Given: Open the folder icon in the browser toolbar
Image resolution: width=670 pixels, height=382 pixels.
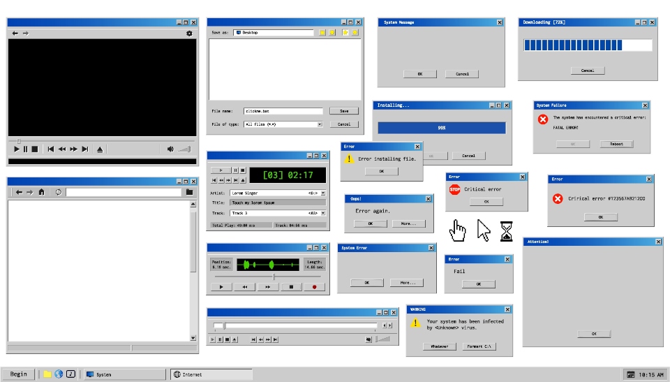Looking at the screenshot, I should point(189,192).
